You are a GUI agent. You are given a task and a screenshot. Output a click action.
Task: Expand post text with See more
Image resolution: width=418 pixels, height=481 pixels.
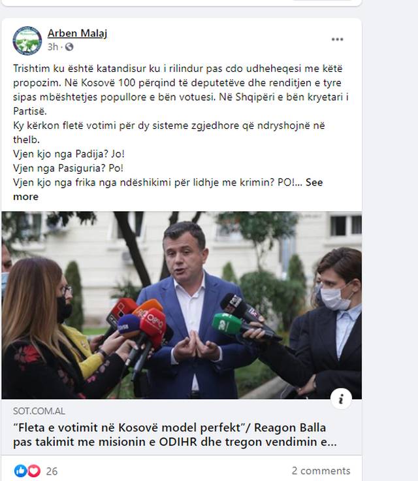point(168,190)
